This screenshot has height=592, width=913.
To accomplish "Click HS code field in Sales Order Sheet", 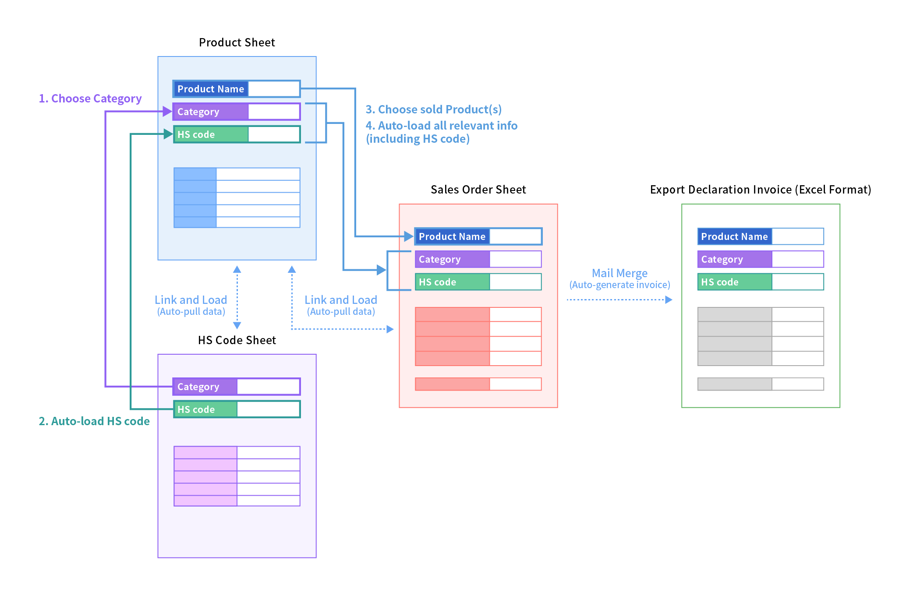I will click(x=478, y=282).
